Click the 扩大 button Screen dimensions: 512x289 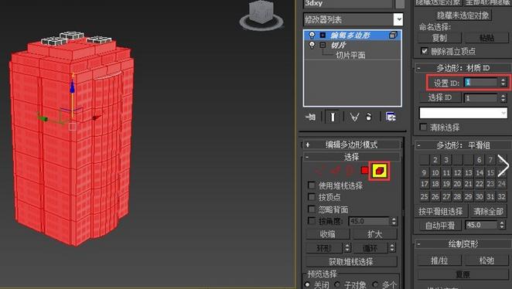[x=375, y=234]
